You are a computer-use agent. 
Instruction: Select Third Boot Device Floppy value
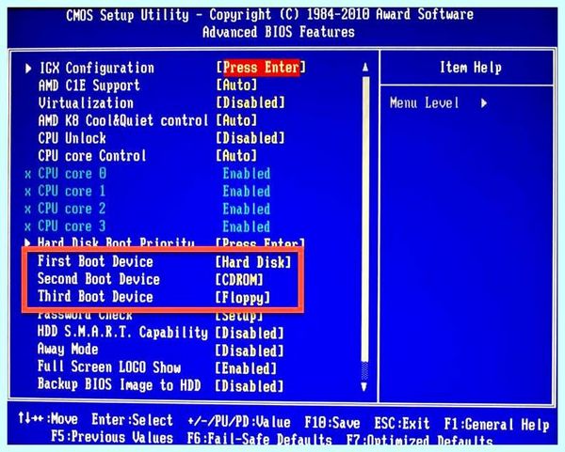coord(243,297)
